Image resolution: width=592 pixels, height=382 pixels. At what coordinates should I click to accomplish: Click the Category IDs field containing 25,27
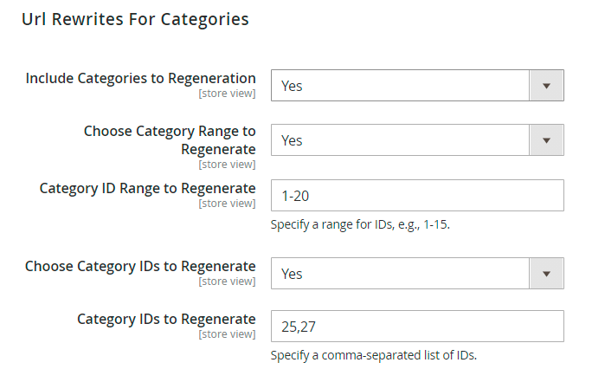click(417, 327)
